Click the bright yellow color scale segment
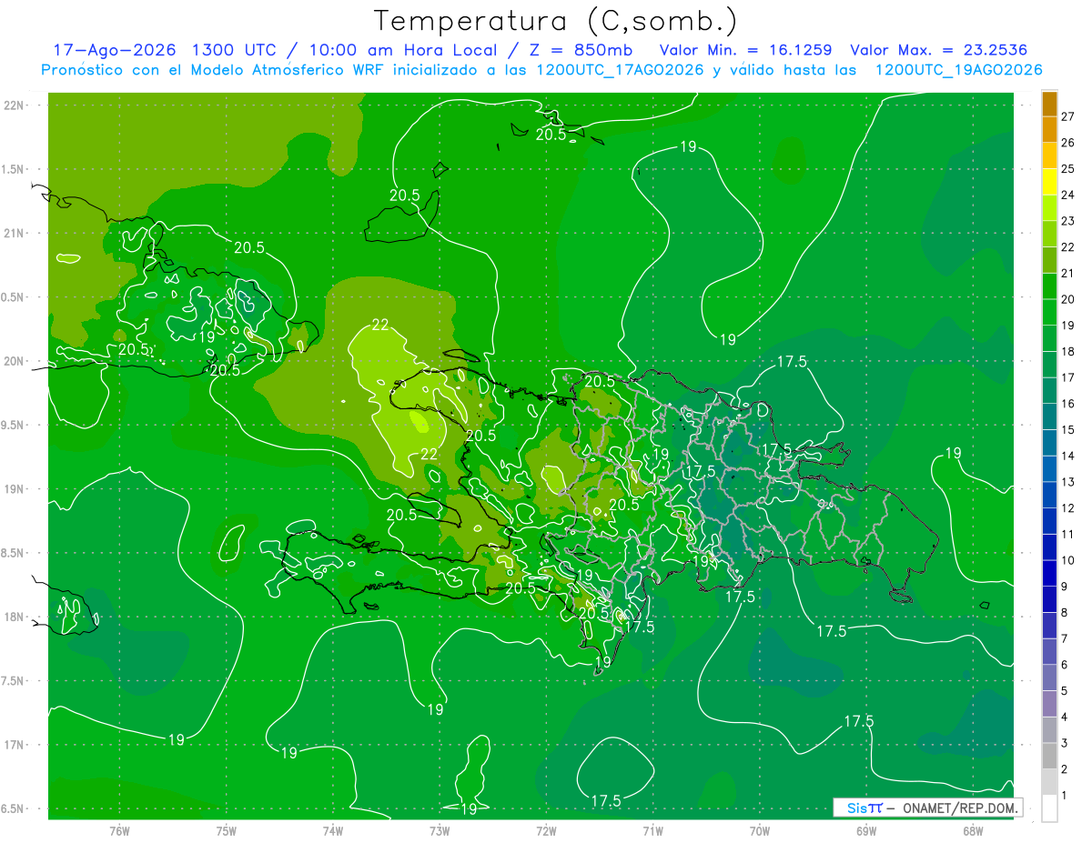 click(x=1049, y=182)
